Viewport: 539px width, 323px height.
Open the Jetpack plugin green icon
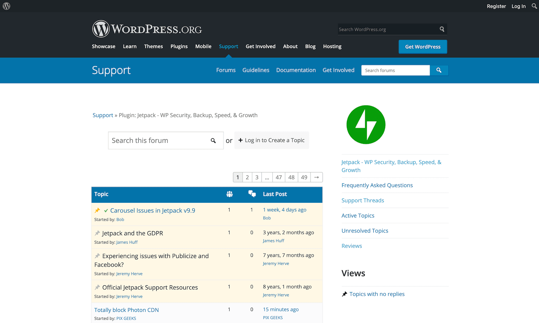[x=366, y=125]
